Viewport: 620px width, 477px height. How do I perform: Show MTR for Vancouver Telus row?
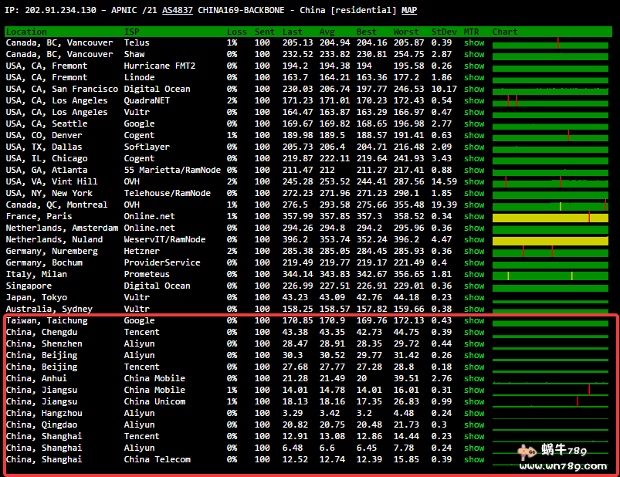click(x=474, y=43)
